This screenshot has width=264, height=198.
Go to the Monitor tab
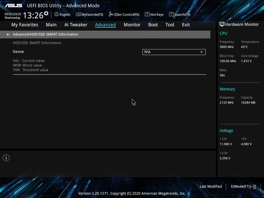click(132, 25)
